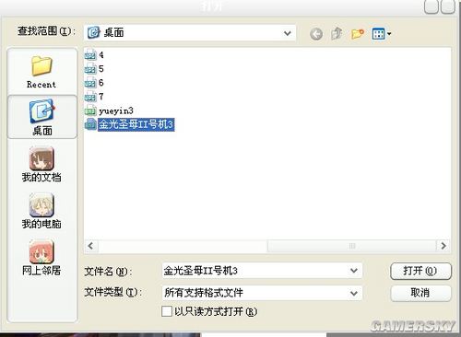Select the file named 7
Screen dimensions: 461x337
(101, 97)
